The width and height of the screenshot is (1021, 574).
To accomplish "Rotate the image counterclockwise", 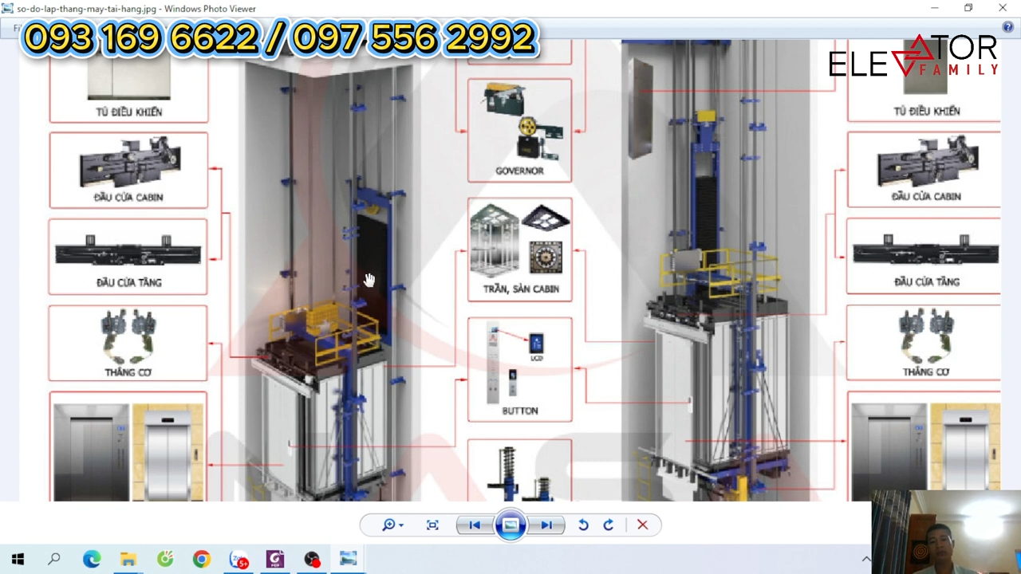I will click(583, 525).
